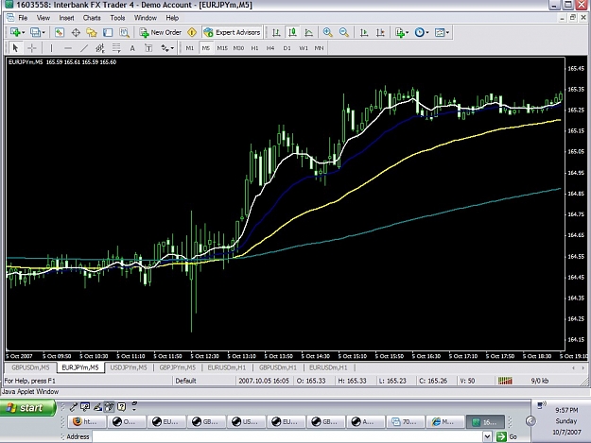Expand the arrows objects dropdown
Viewport: 591px width, 443px height.
point(172,48)
